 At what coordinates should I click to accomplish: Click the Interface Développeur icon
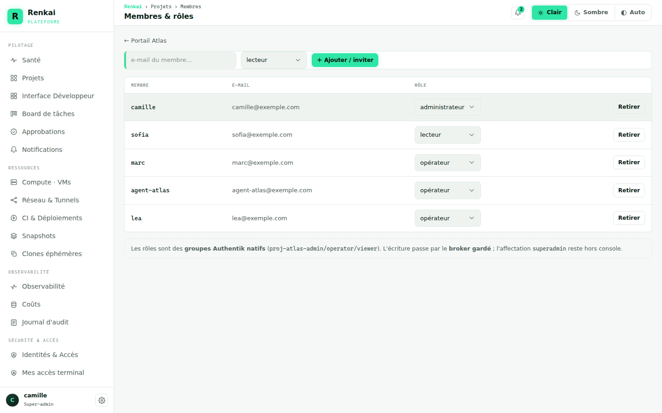(14, 96)
